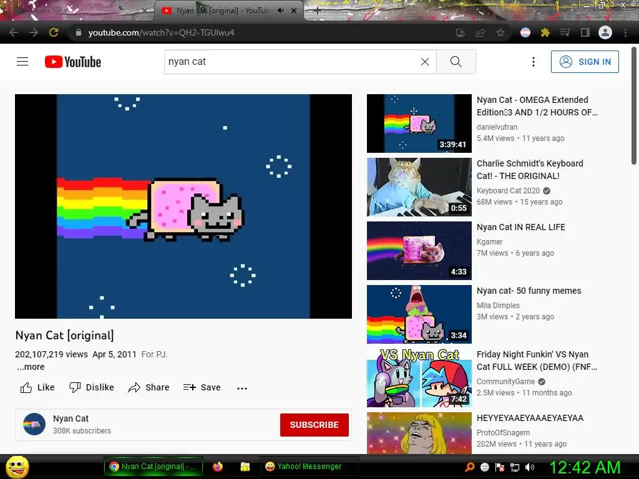
Task: Click the site lock icon
Action: click(x=79, y=32)
